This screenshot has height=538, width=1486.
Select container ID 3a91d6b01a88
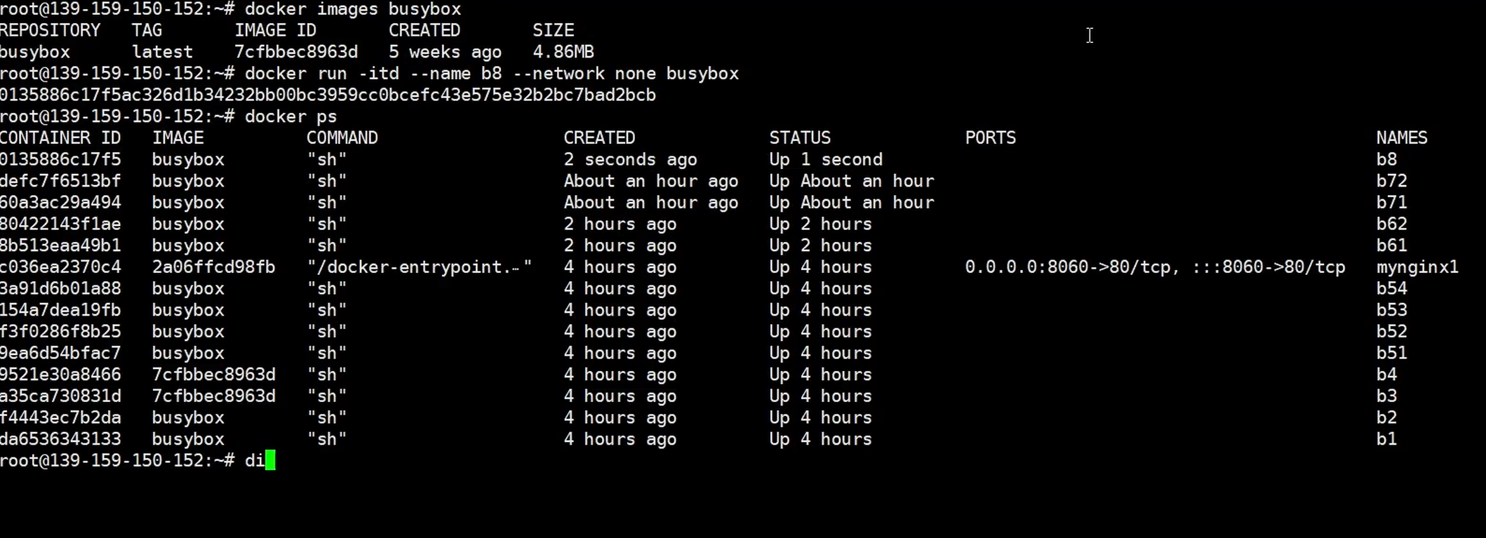pyautogui.click(x=60, y=288)
